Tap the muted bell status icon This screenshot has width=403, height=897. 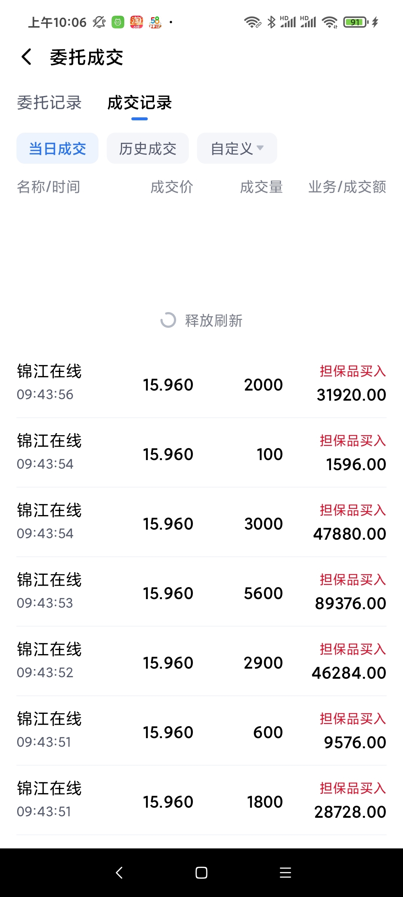(x=99, y=22)
